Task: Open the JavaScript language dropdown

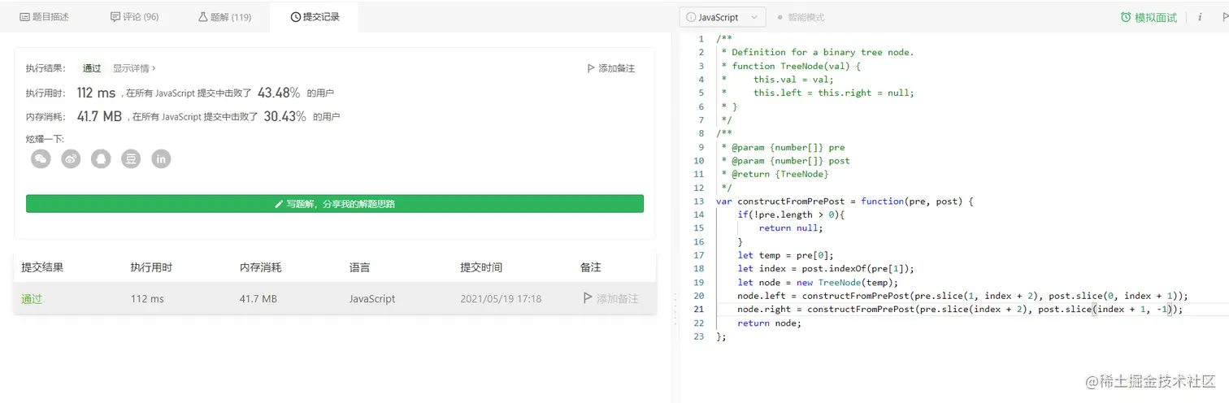Action: 723,17
